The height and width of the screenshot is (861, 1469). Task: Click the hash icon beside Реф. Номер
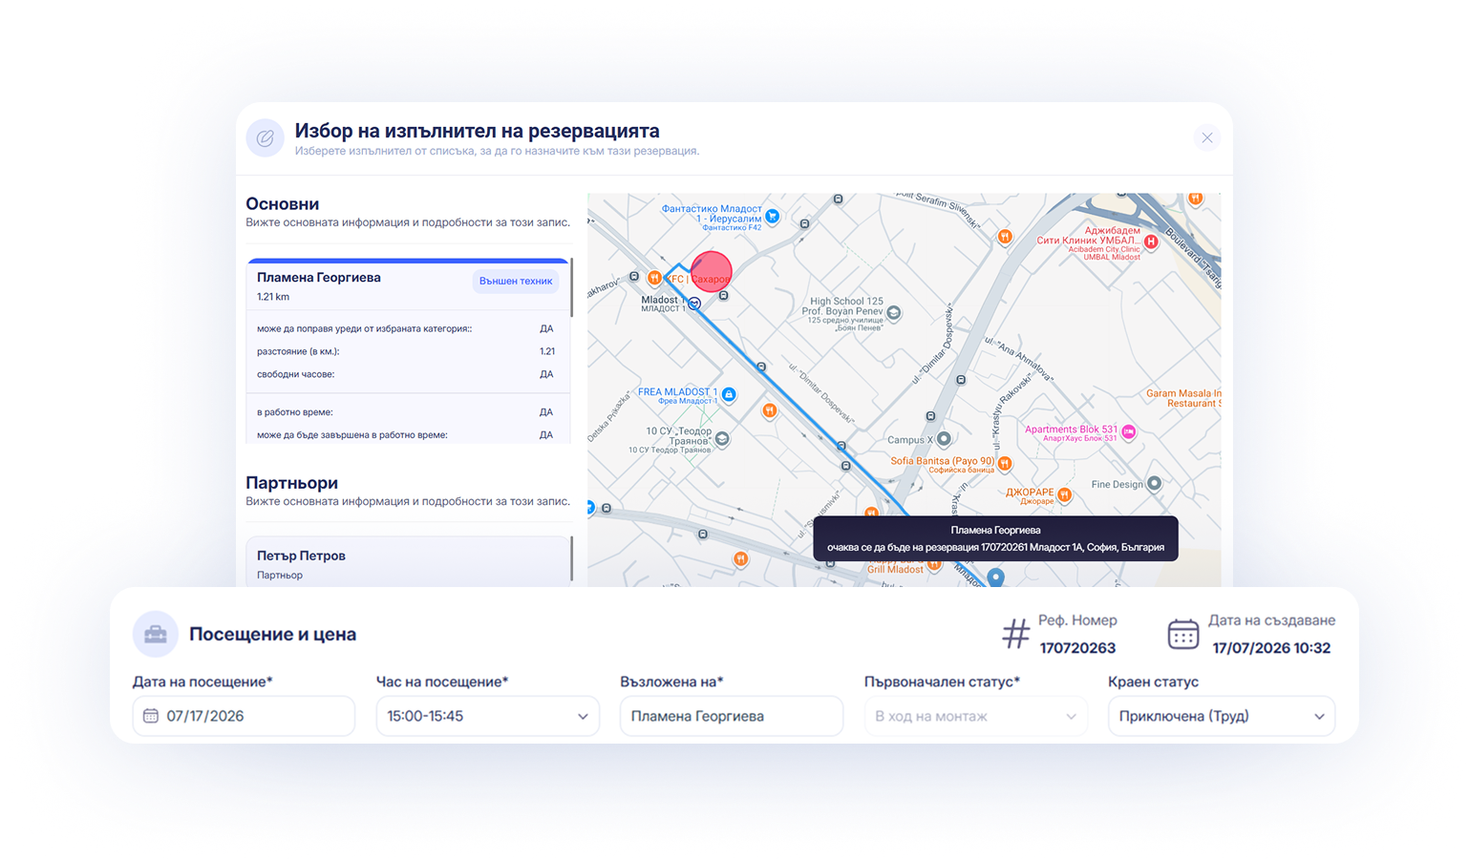tap(1015, 634)
